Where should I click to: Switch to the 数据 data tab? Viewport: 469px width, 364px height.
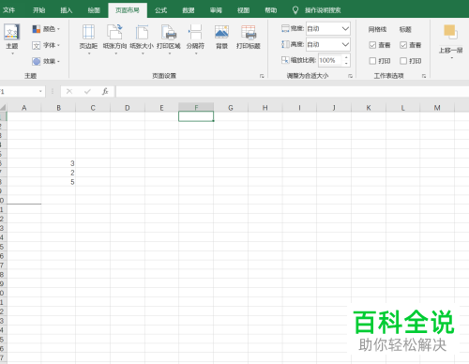(x=189, y=10)
